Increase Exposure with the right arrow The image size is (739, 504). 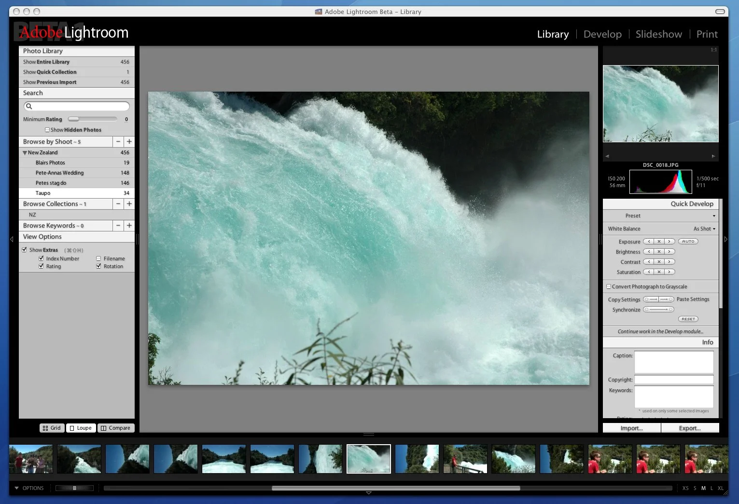tap(669, 242)
